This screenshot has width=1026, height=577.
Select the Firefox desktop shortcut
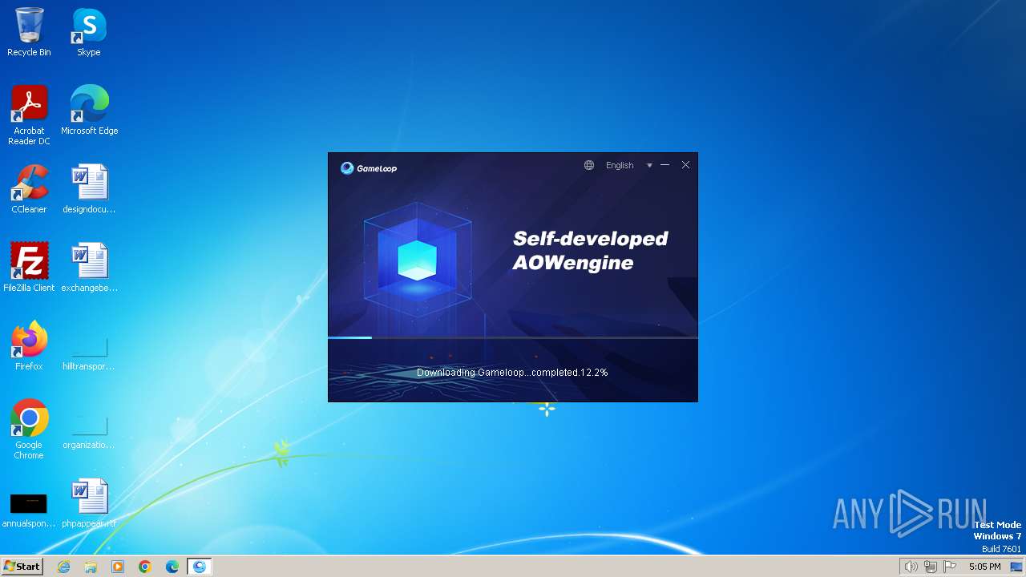point(29,346)
